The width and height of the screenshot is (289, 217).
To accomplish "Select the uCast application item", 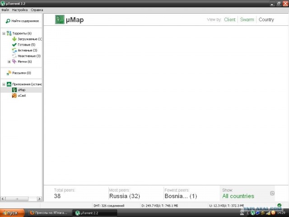I will 22,95.
